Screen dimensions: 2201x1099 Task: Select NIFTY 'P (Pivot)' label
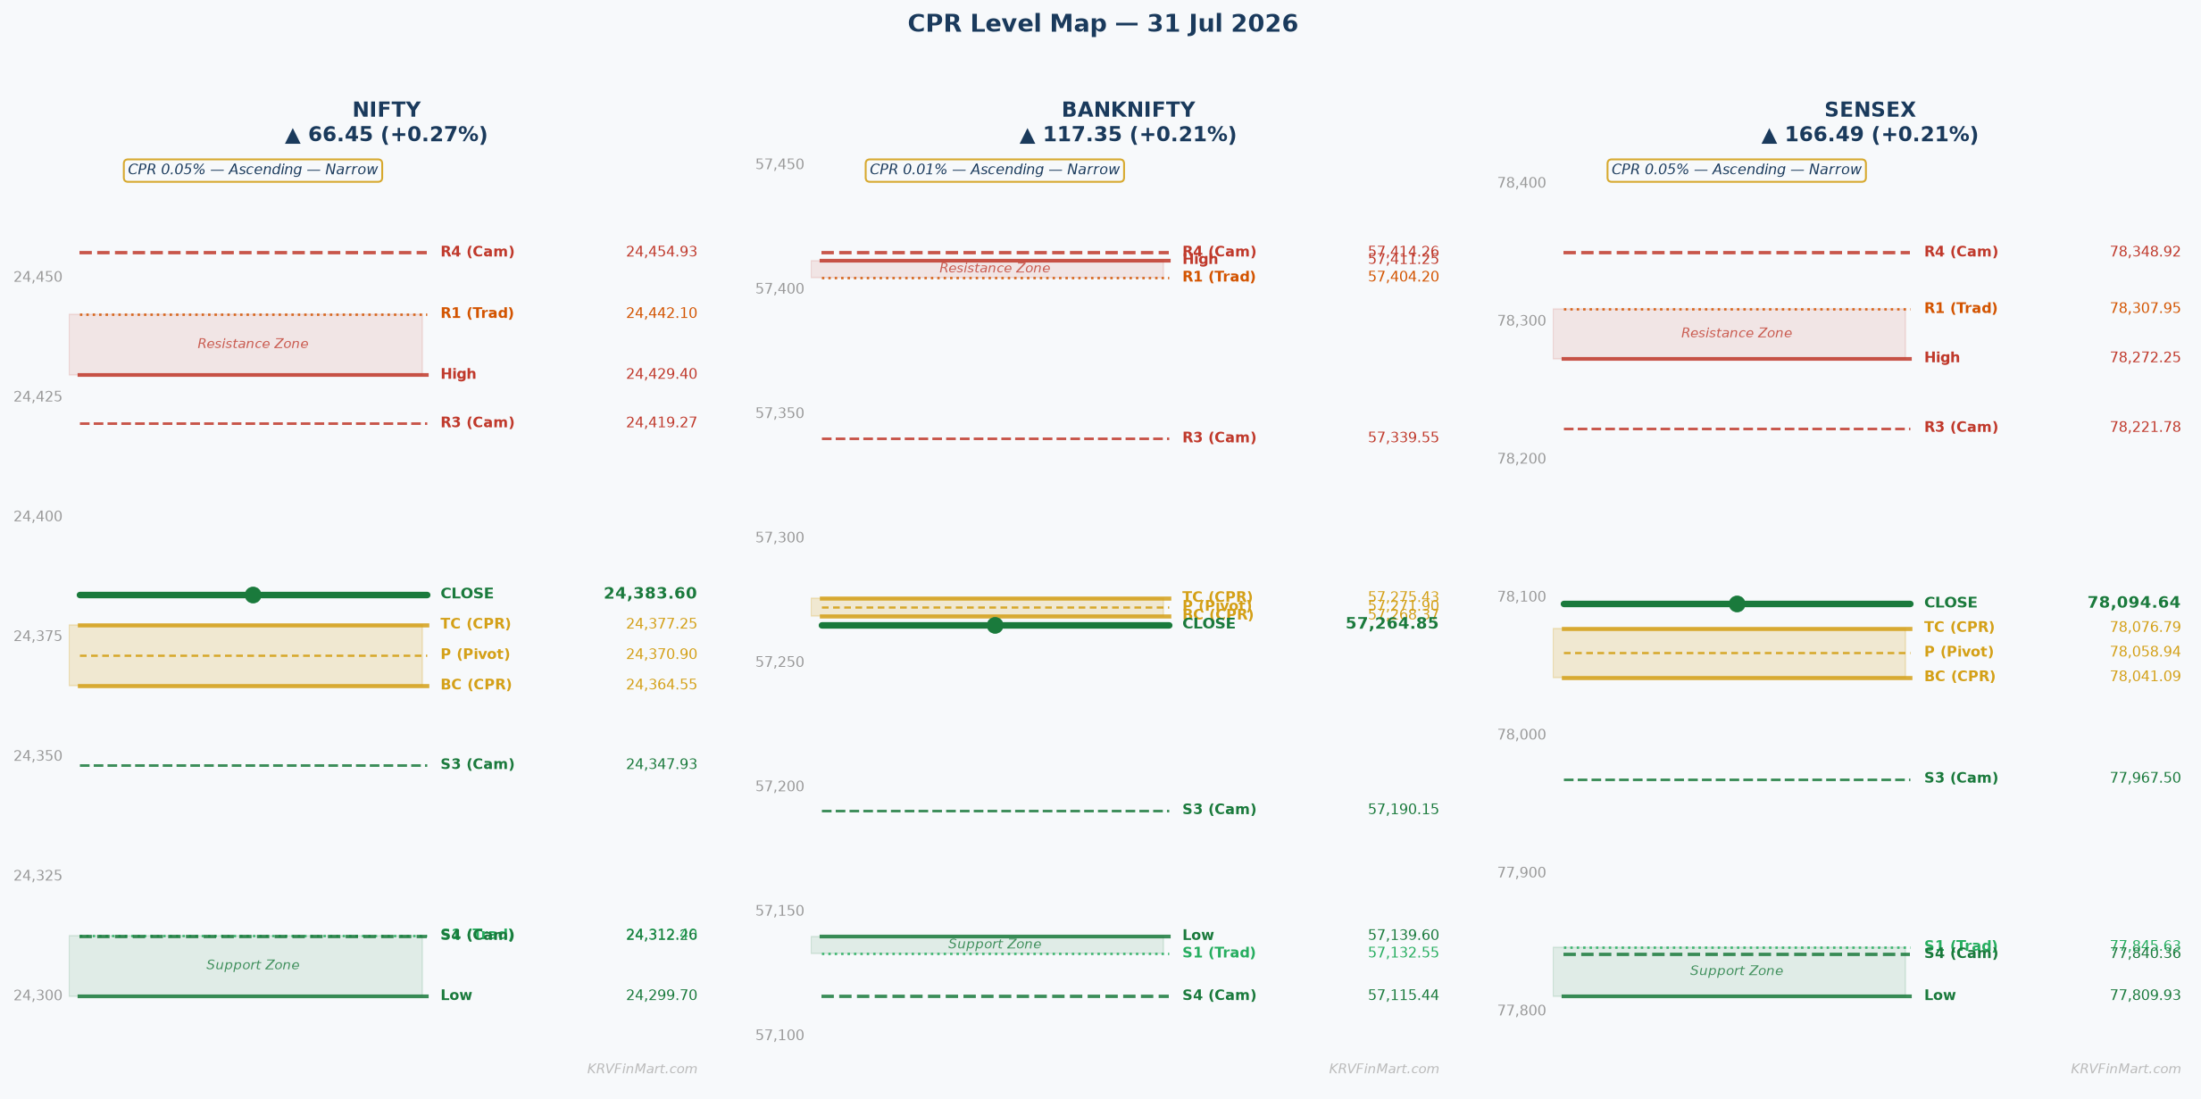pos(475,654)
